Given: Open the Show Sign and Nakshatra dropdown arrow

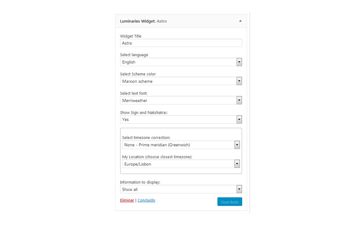Looking at the screenshot, I should (x=239, y=120).
